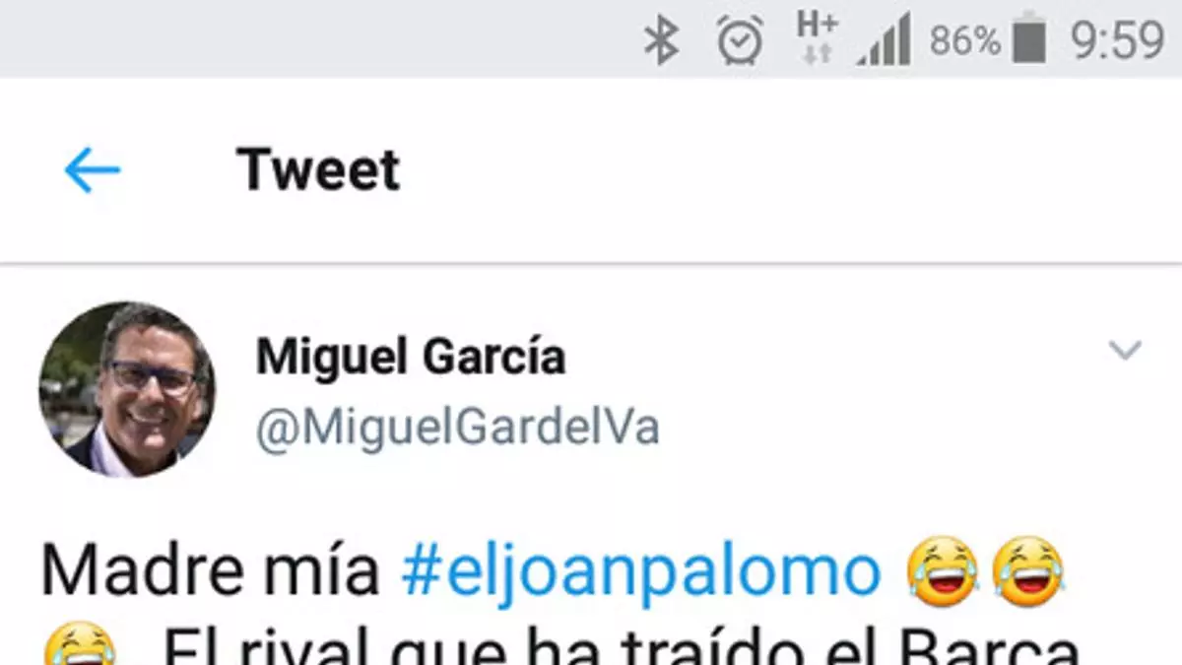Viewport: 1182px width, 665px height.
Task: Expand the tweet options chevron
Action: (x=1125, y=350)
